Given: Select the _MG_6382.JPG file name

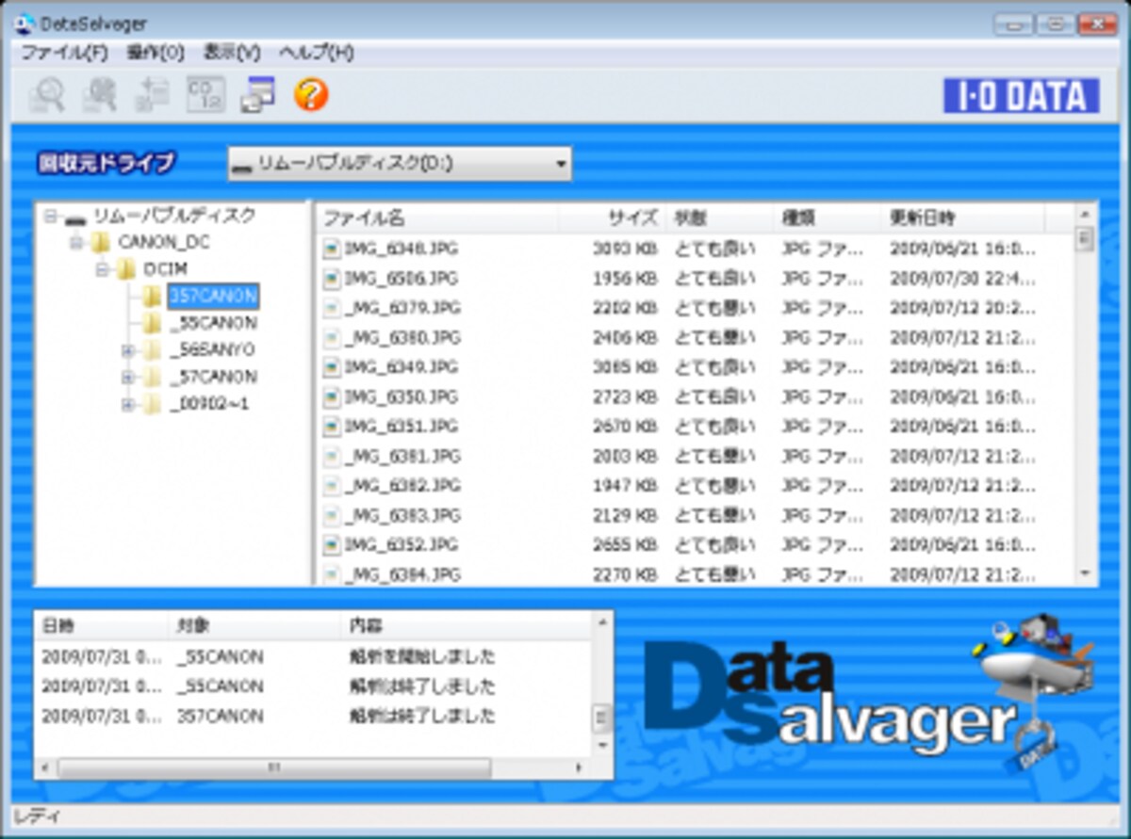Looking at the screenshot, I should (x=402, y=486).
